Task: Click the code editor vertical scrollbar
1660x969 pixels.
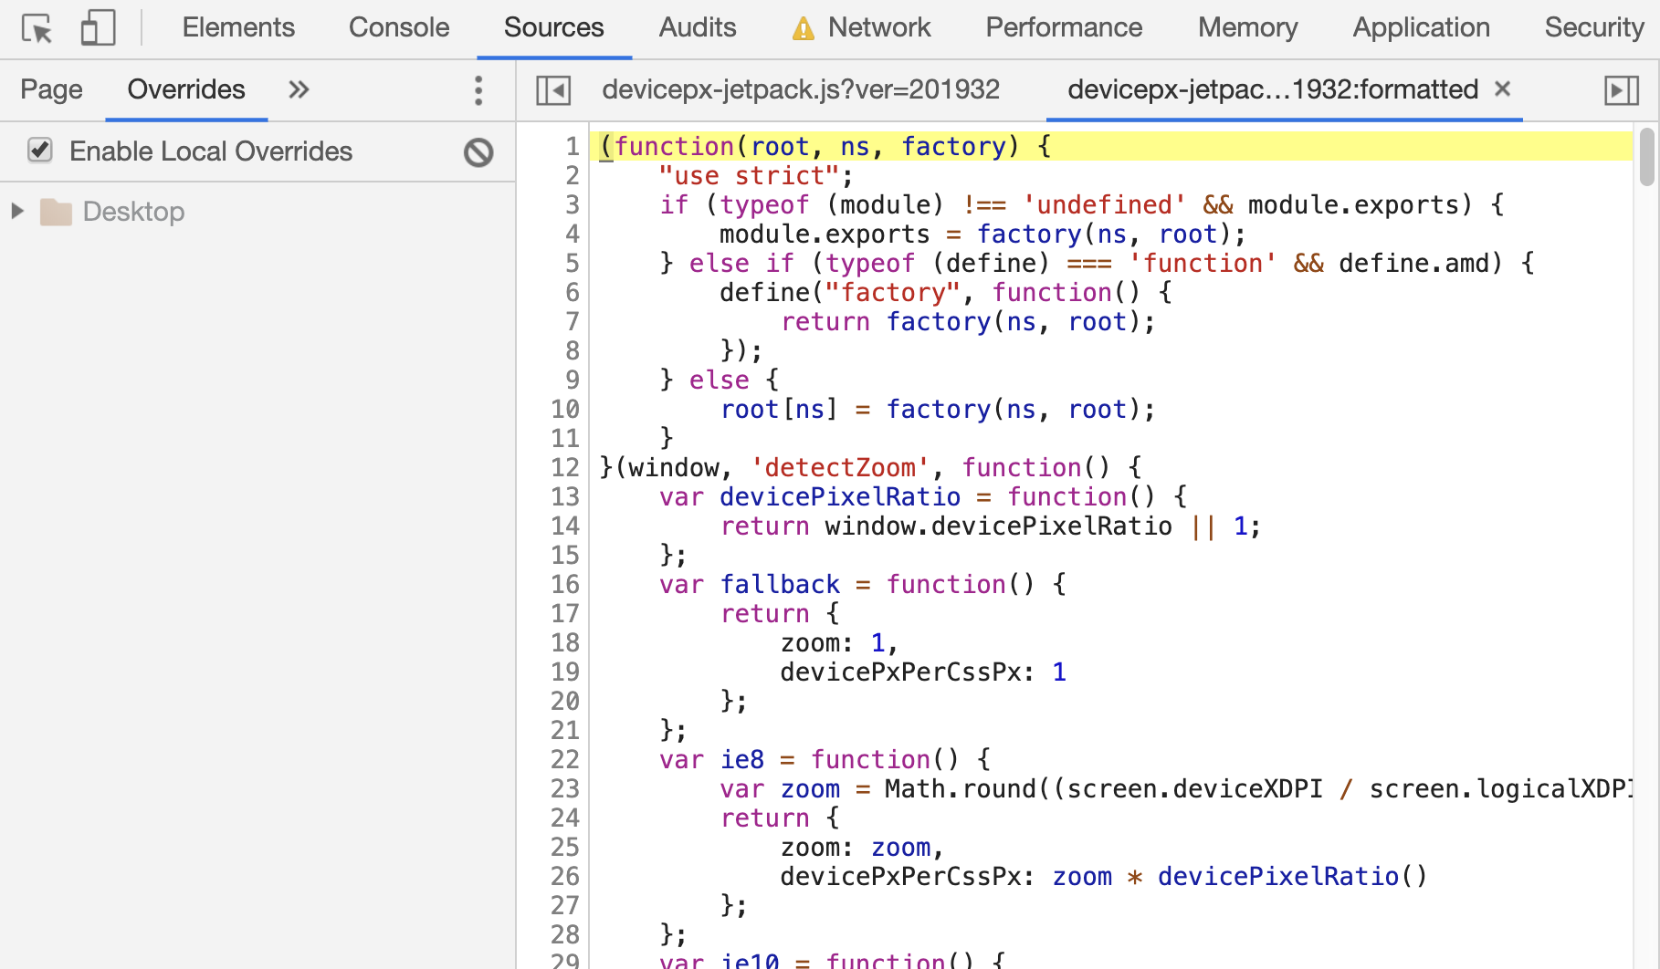Action: pyautogui.click(x=1646, y=158)
